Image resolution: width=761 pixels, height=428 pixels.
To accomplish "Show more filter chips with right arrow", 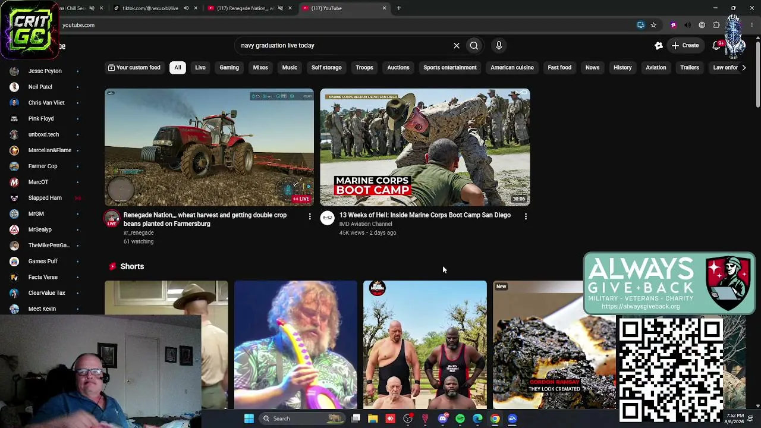I will (744, 68).
